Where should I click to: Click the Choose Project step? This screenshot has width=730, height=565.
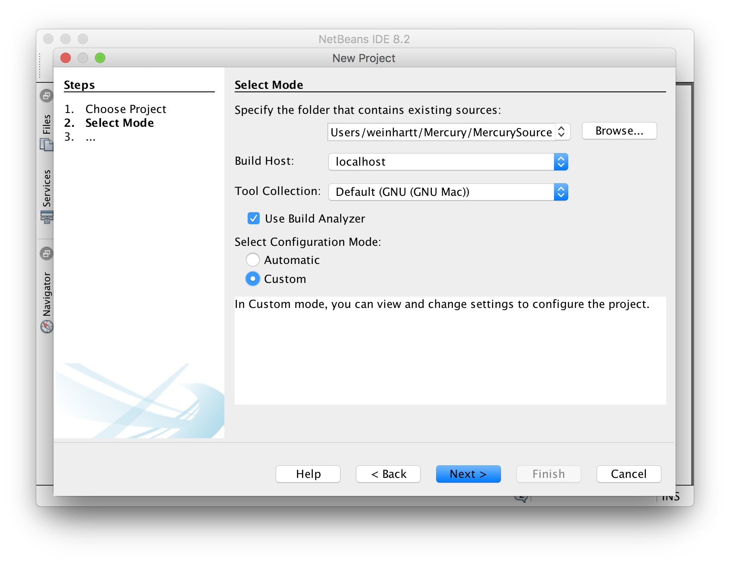point(126,109)
